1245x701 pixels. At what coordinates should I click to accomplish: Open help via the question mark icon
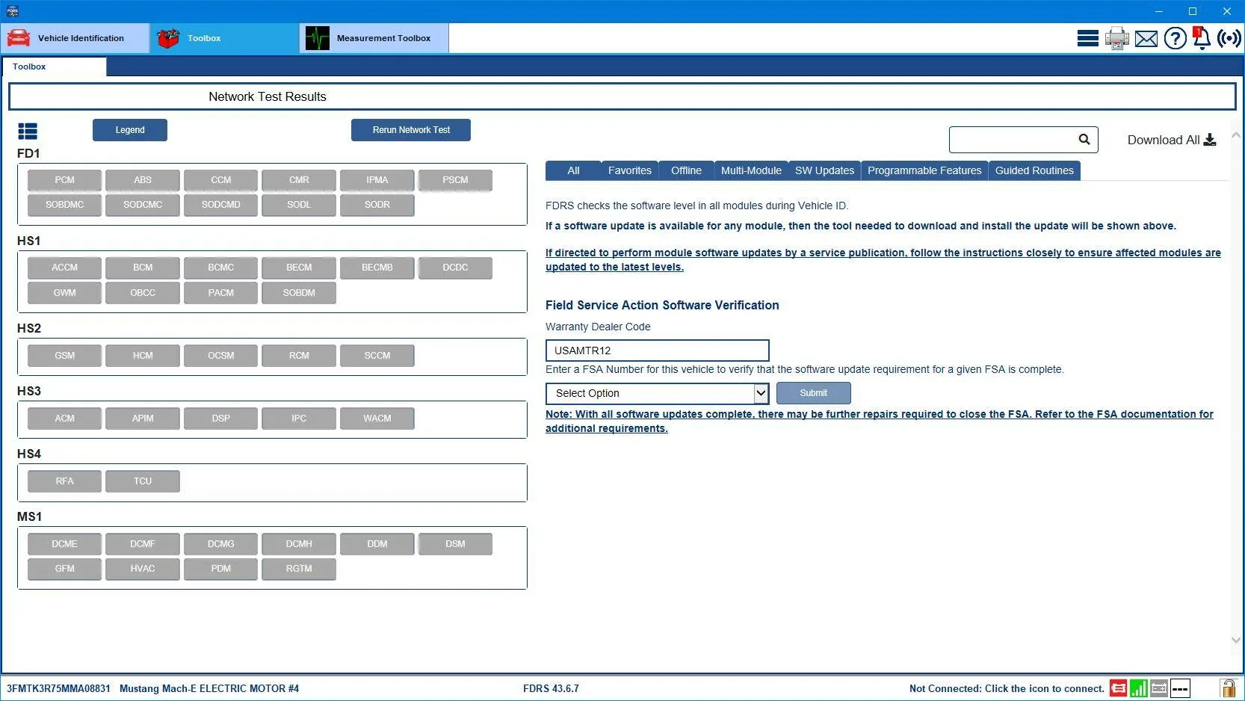(1176, 38)
